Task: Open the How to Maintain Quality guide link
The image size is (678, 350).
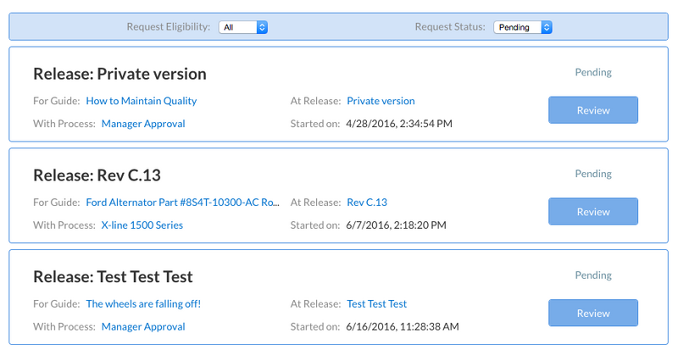Action: point(141,101)
